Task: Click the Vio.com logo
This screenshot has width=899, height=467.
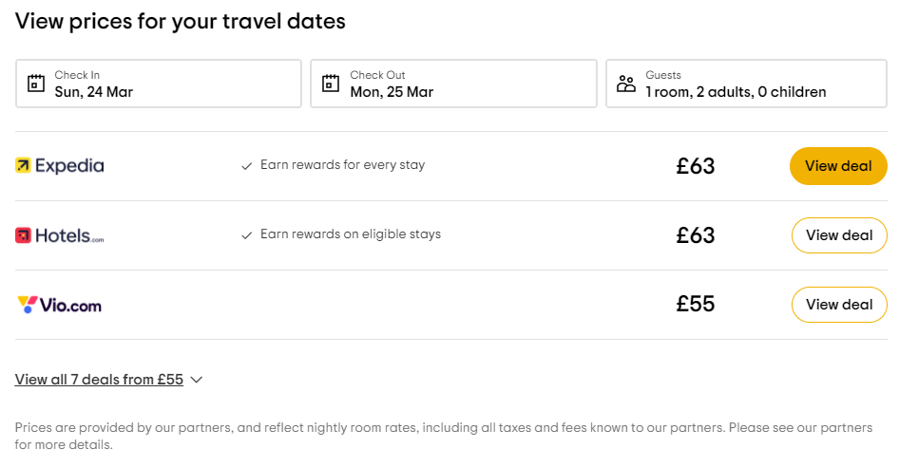Action: tap(60, 305)
